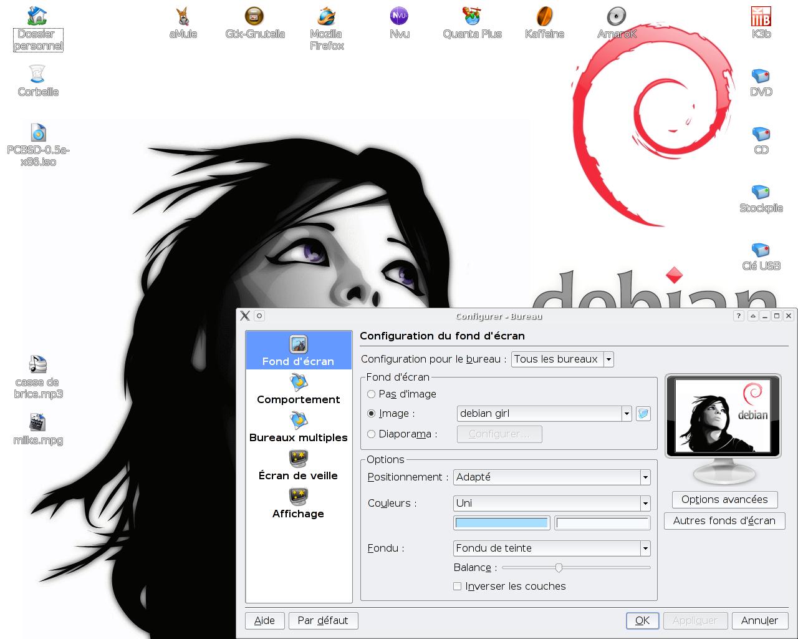The image size is (798, 639).
Task: Click the folder browse icon beside image field
Action: (x=643, y=413)
